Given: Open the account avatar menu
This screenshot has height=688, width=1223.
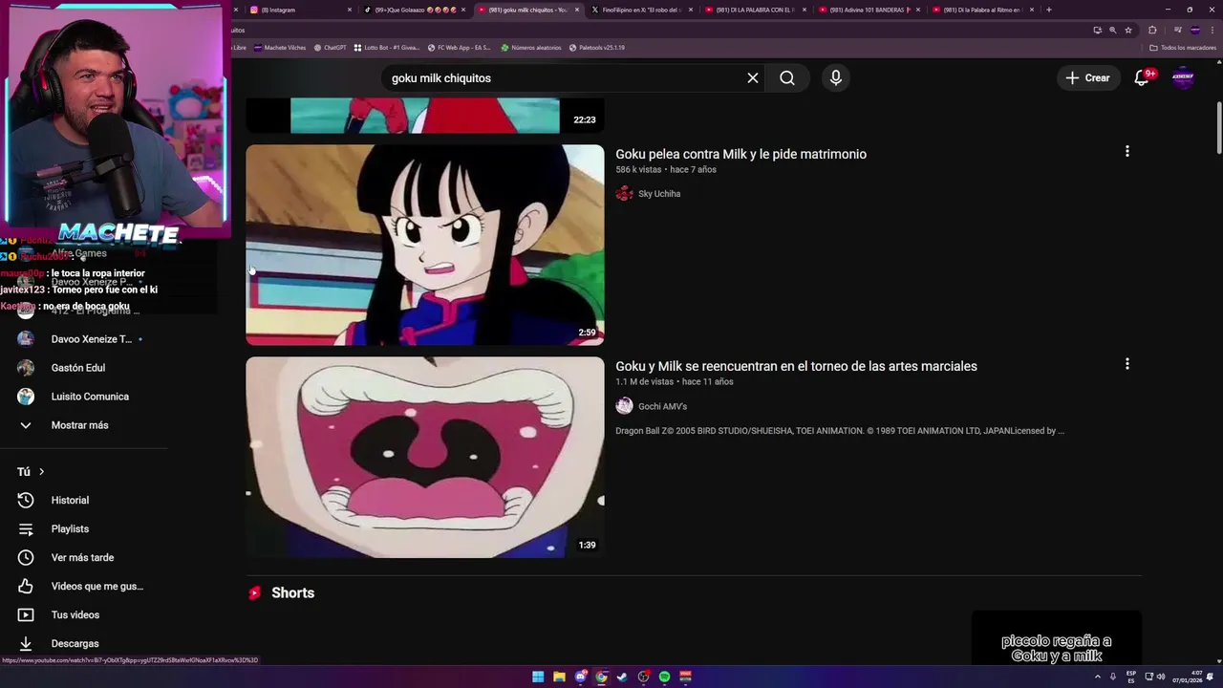Looking at the screenshot, I should tap(1183, 78).
